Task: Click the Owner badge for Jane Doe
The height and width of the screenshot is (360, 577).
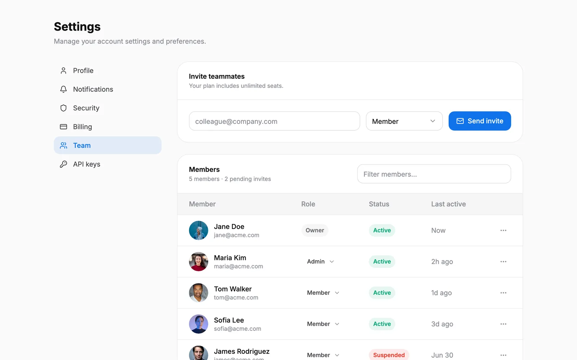Action: [315, 230]
